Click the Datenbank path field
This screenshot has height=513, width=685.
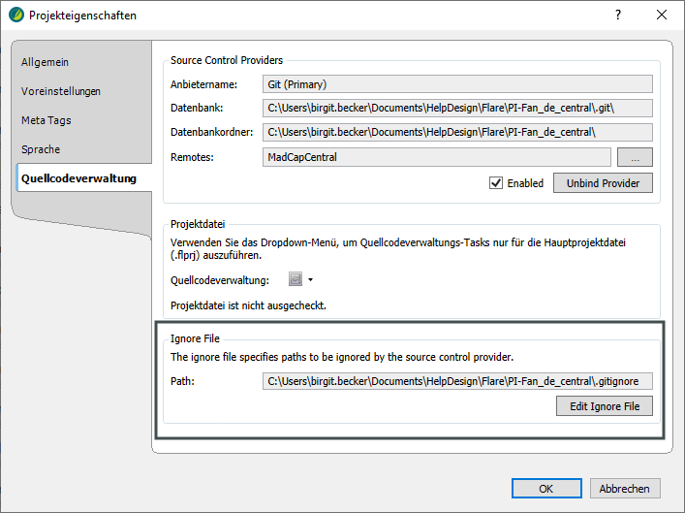pos(457,108)
